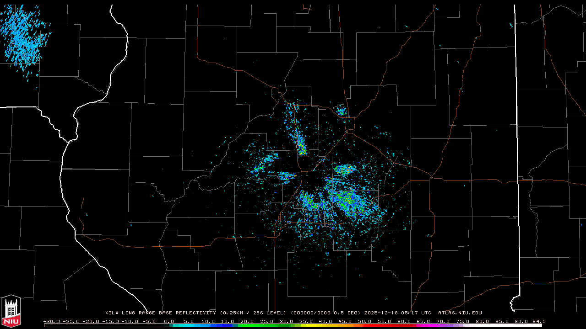Screen dimensions: 586x329
Task: Click the KILX Long Range Base Reflectivity title
Action: pos(160,313)
